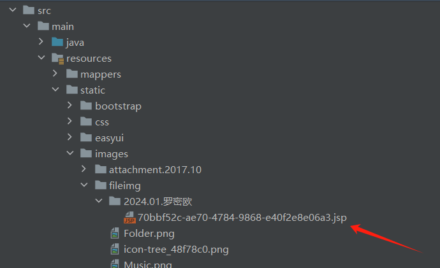The image size is (440, 268).
Task: Expand the attachment.2017.10 folder arrow
Action: [84, 169]
